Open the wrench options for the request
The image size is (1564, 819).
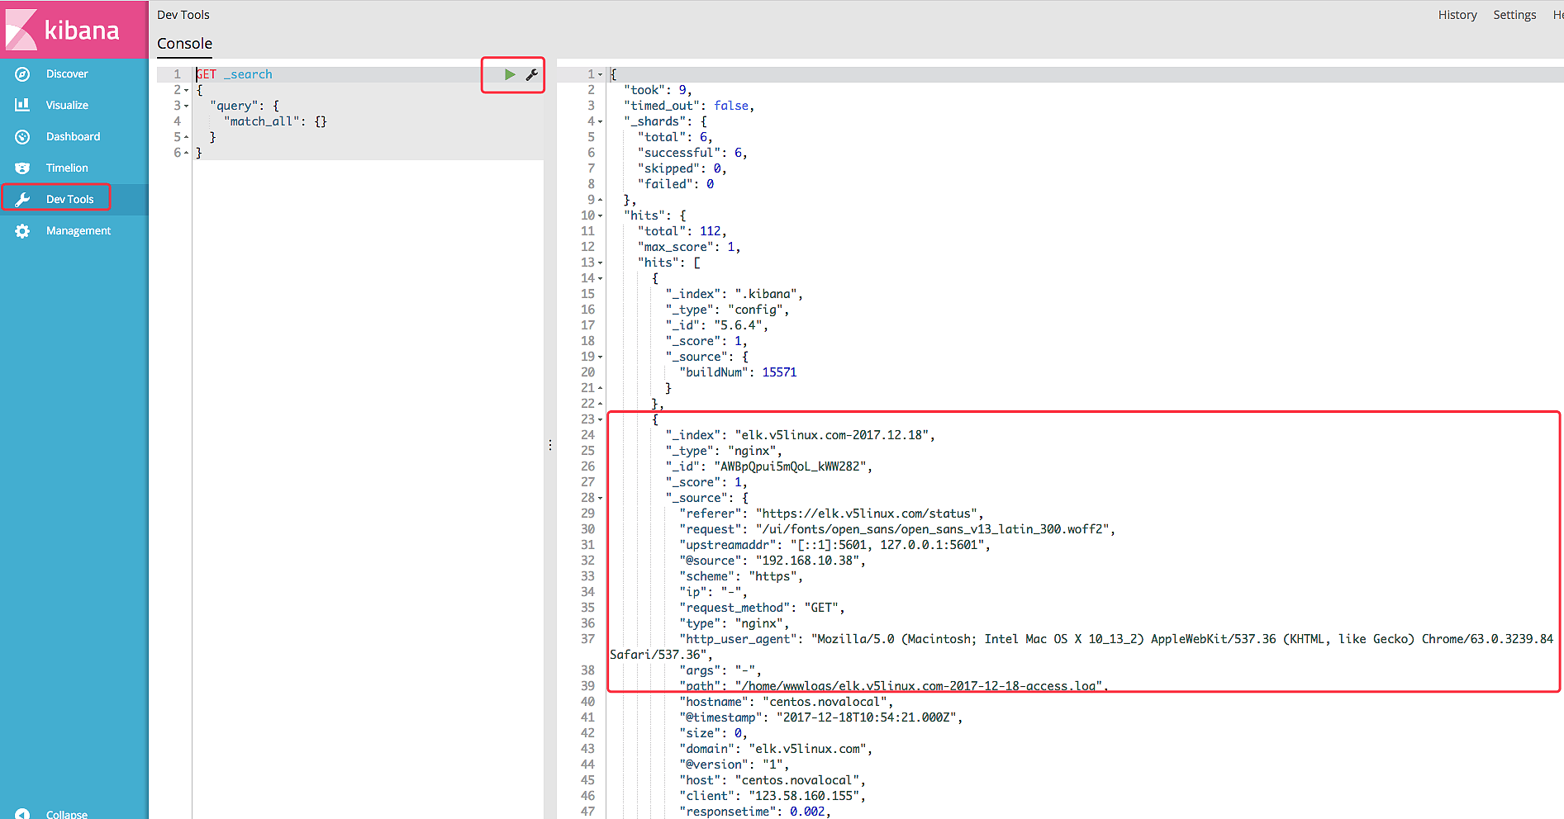point(532,75)
